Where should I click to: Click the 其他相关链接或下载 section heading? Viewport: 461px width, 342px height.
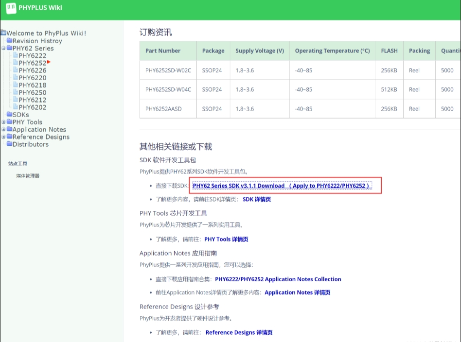tap(176, 147)
